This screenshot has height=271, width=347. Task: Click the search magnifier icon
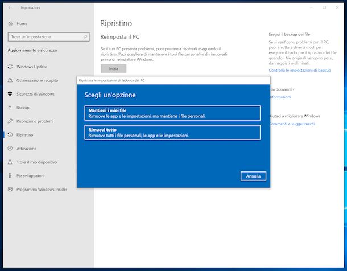(x=85, y=37)
